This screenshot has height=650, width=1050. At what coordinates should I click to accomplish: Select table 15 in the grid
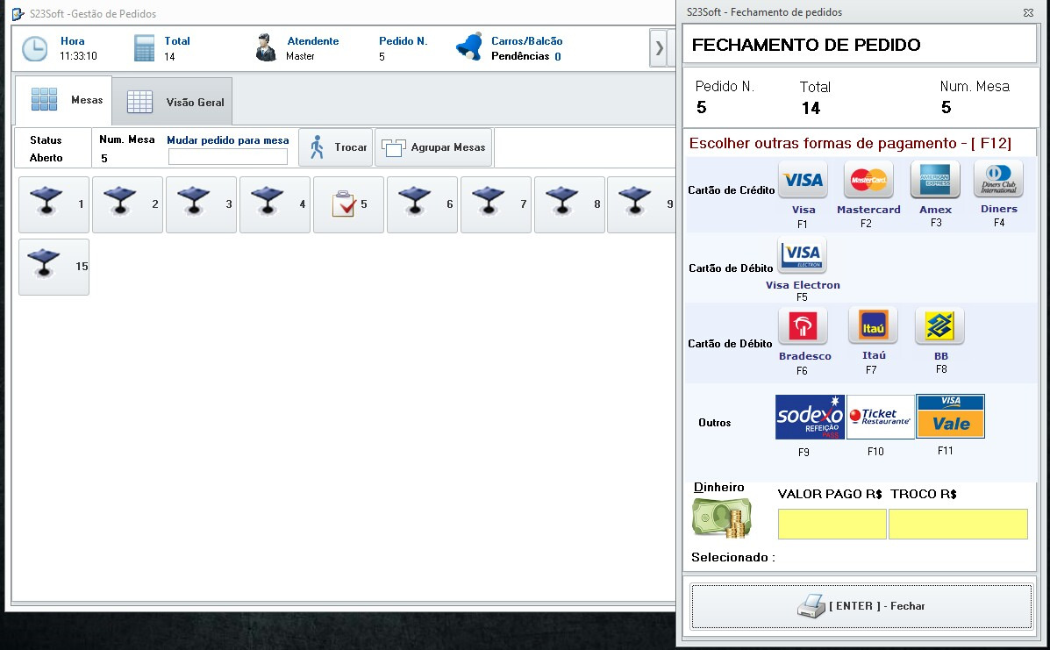pyautogui.click(x=54, y=267)
